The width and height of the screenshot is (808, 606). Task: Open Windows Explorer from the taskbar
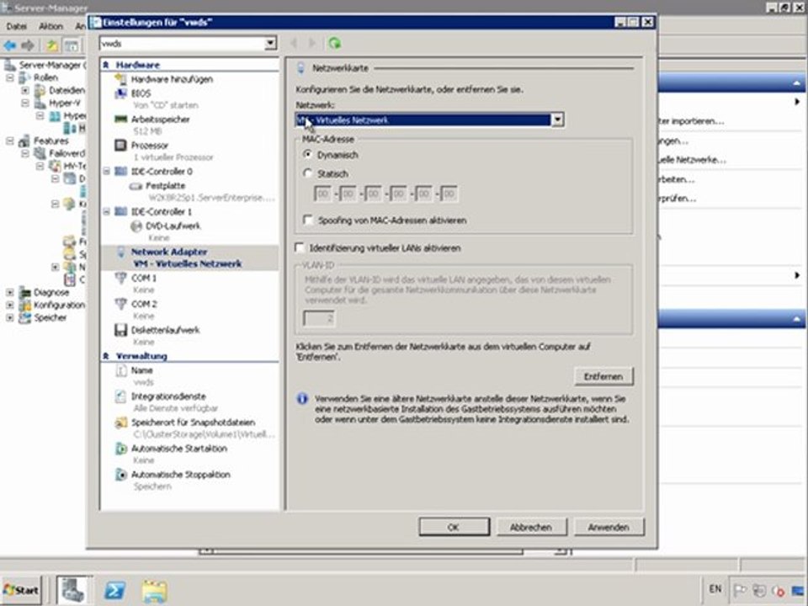pyautogui.click(x=154, y=591)
